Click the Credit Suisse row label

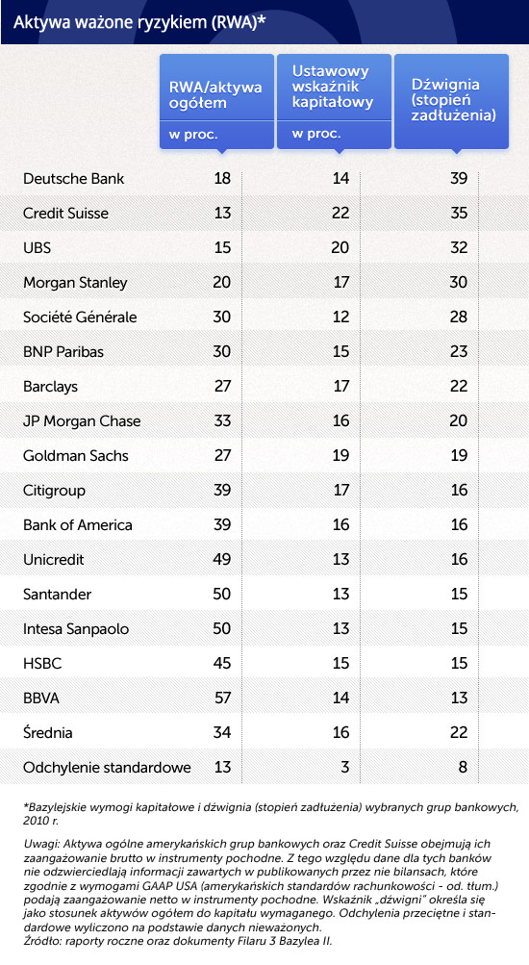(x=65, y=213)
